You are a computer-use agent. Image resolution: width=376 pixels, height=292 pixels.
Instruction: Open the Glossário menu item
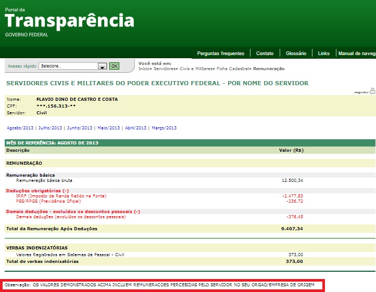296,54
